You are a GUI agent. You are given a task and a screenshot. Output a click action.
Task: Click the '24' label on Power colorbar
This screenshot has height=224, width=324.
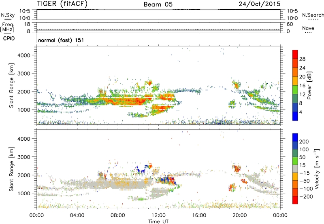click(x=302, y=68)
